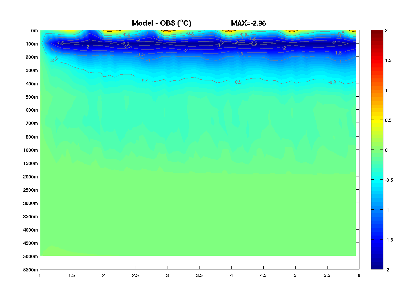Click the x-axis tick label "1"
This screenshot has height=299, width=399.
tap(40, 275)
